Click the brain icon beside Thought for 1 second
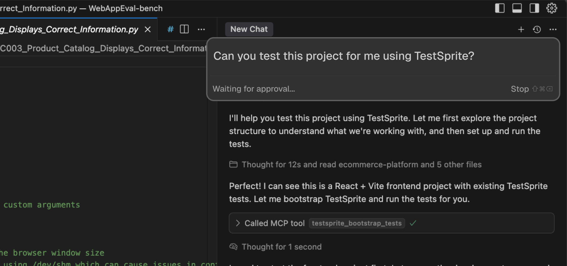The width and height of the screenshot is (567, 266). [x=234, y=246]
